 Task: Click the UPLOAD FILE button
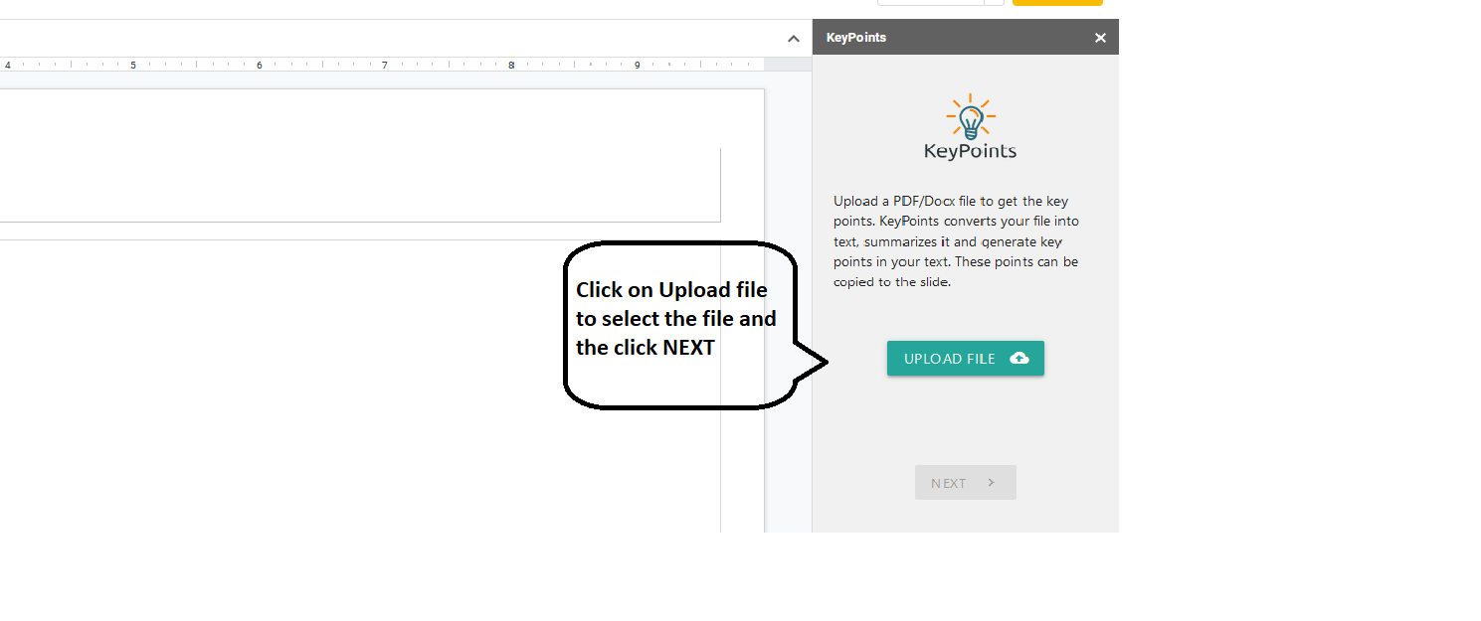pos(965,358)
